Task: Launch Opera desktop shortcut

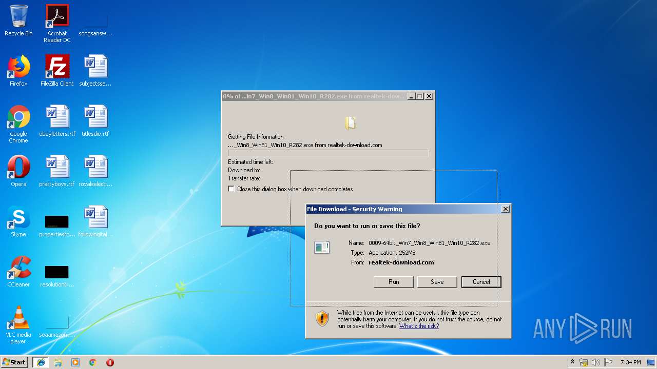Action: point(18,171)
